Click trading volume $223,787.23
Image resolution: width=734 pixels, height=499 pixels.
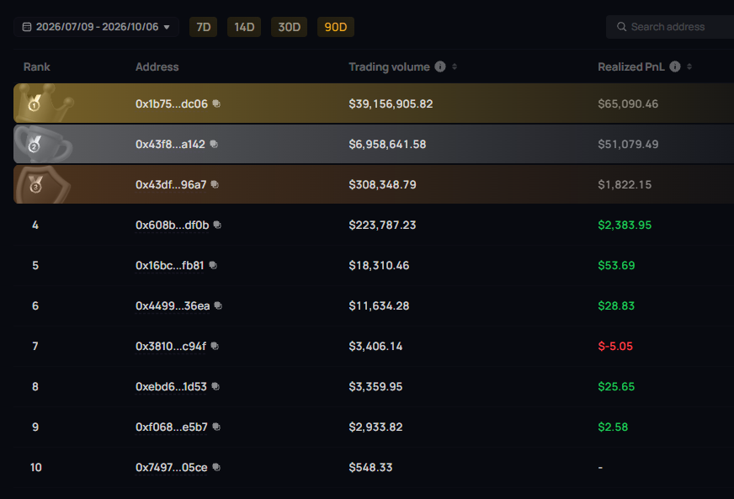tap(382, 226)
